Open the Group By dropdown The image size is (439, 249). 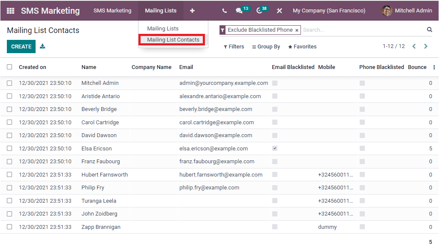pos(266,46)
